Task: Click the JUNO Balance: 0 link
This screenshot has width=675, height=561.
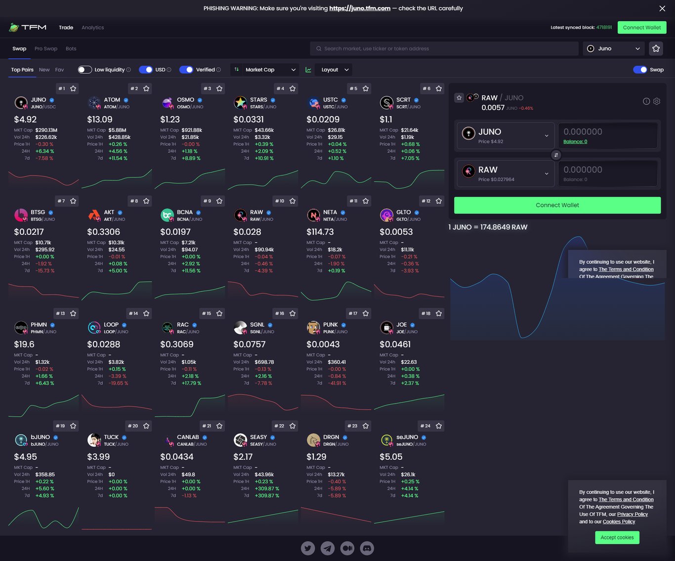Action: pyautogui.click(x=575, y=141)
